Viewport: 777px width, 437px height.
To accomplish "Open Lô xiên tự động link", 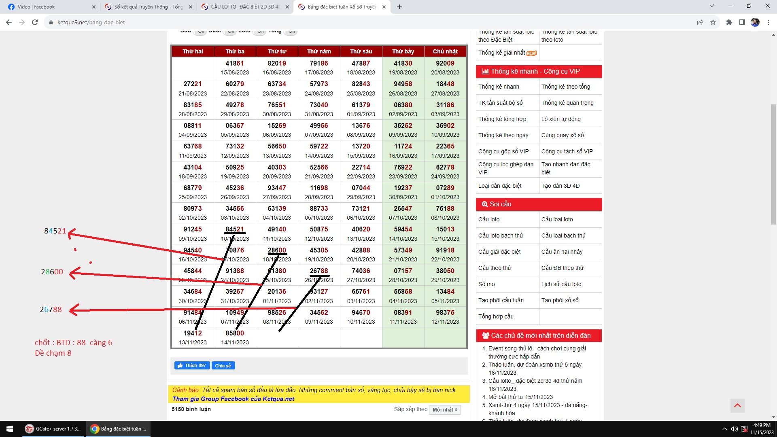I will pyautogui.click(x=561, y=119).
